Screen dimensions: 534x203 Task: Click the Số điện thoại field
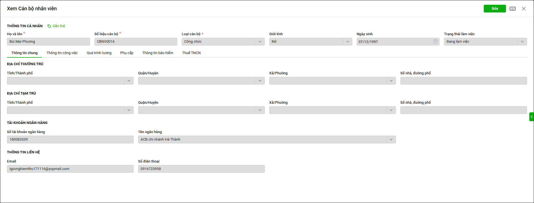pos(201,169)
